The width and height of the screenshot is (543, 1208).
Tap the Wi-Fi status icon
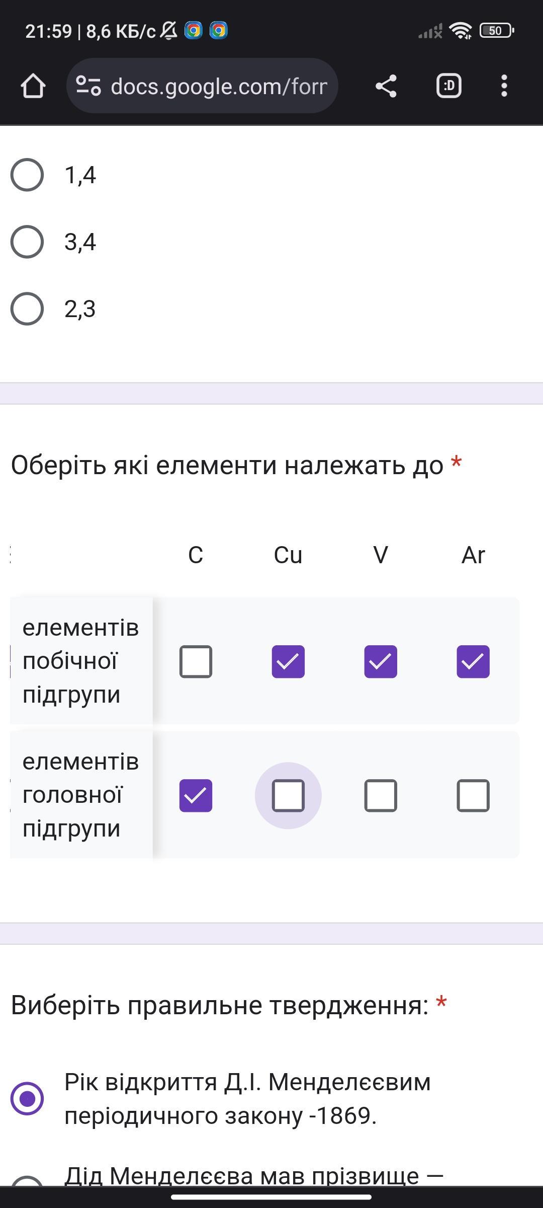pos(461,31)
